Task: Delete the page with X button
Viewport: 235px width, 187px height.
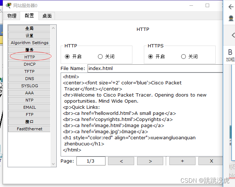Action: coord(211,161)
